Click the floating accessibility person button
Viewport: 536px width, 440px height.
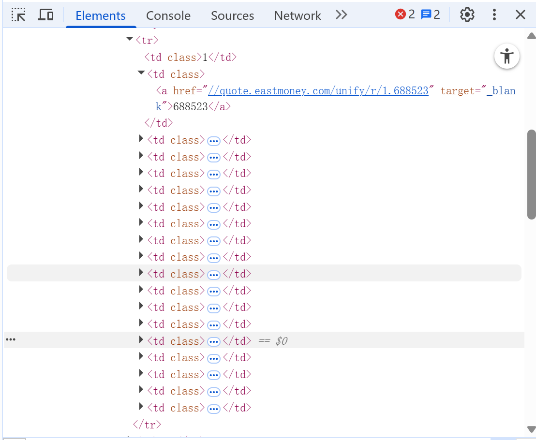(x=507, y=57)
